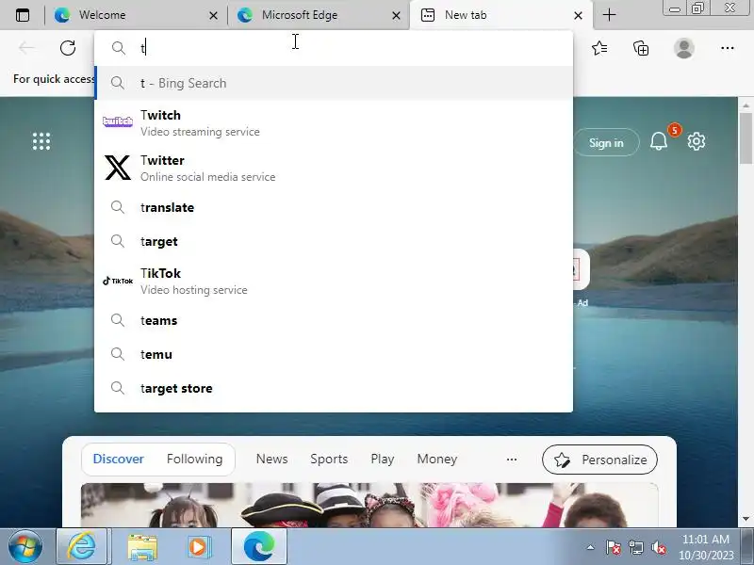The width and height of the screenshot is (754, 565).
Task: Open Action Center flag icon
Action: click(x=614, y=548)
